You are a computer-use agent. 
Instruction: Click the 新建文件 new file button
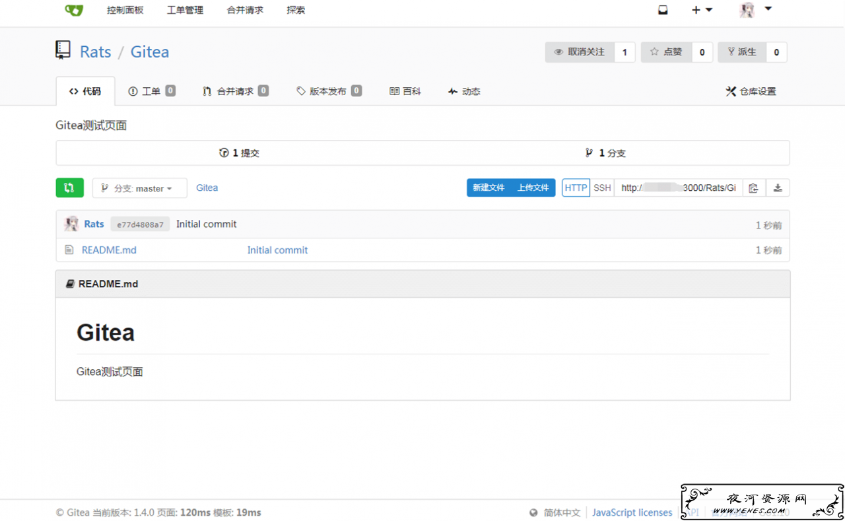pyautogui.click(x=489, y=188)
